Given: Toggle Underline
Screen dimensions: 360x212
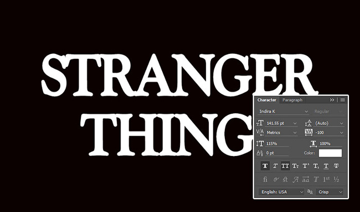Looking at the screenshot, I should click(x=326, y=166).
